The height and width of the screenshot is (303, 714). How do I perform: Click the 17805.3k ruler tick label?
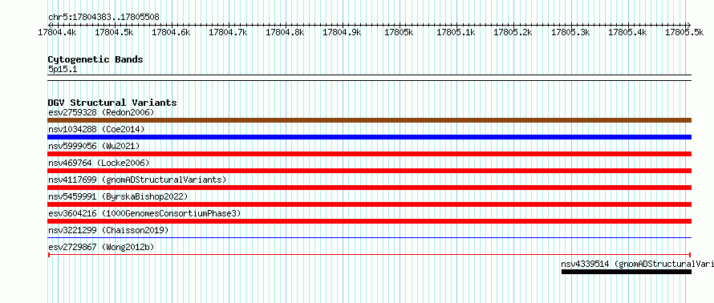[570, 32]
